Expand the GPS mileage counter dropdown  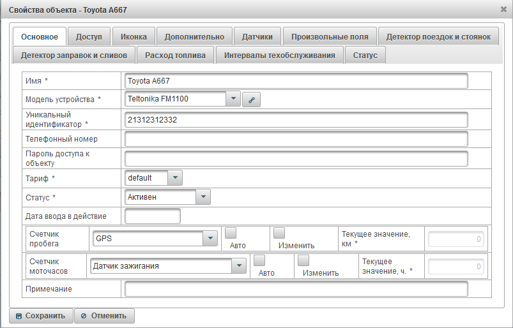210,239
